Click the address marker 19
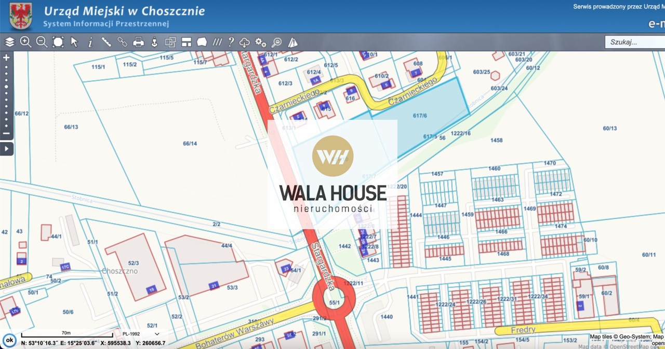 point(151,289)
